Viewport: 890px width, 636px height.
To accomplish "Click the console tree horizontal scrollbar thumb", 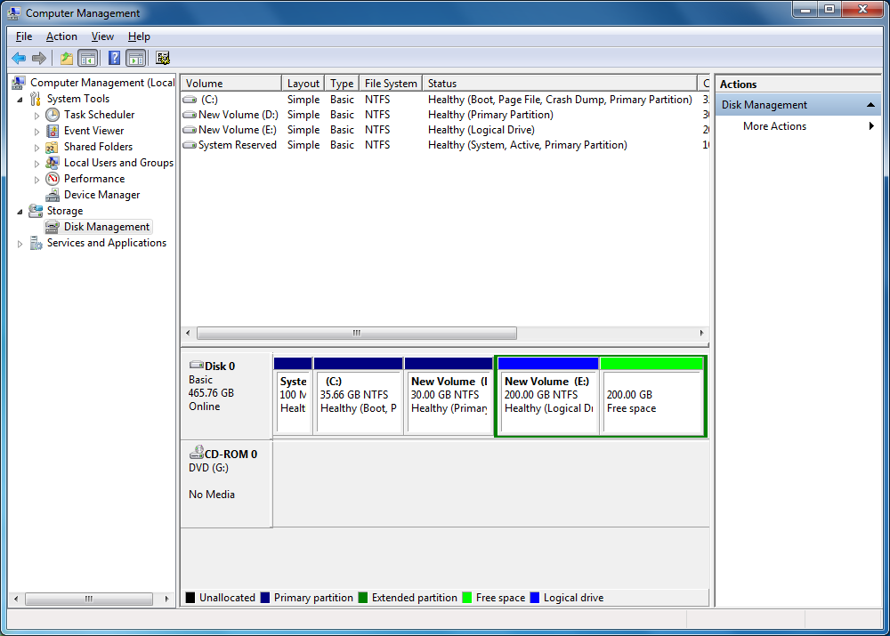I will pos(88,599).
